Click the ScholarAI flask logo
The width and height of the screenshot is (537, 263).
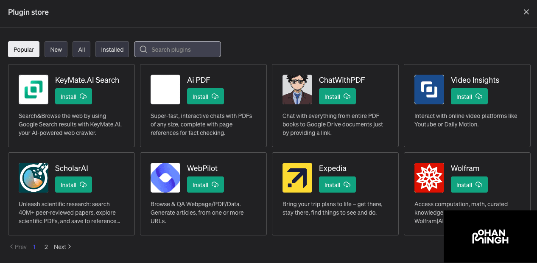point(33,178)
